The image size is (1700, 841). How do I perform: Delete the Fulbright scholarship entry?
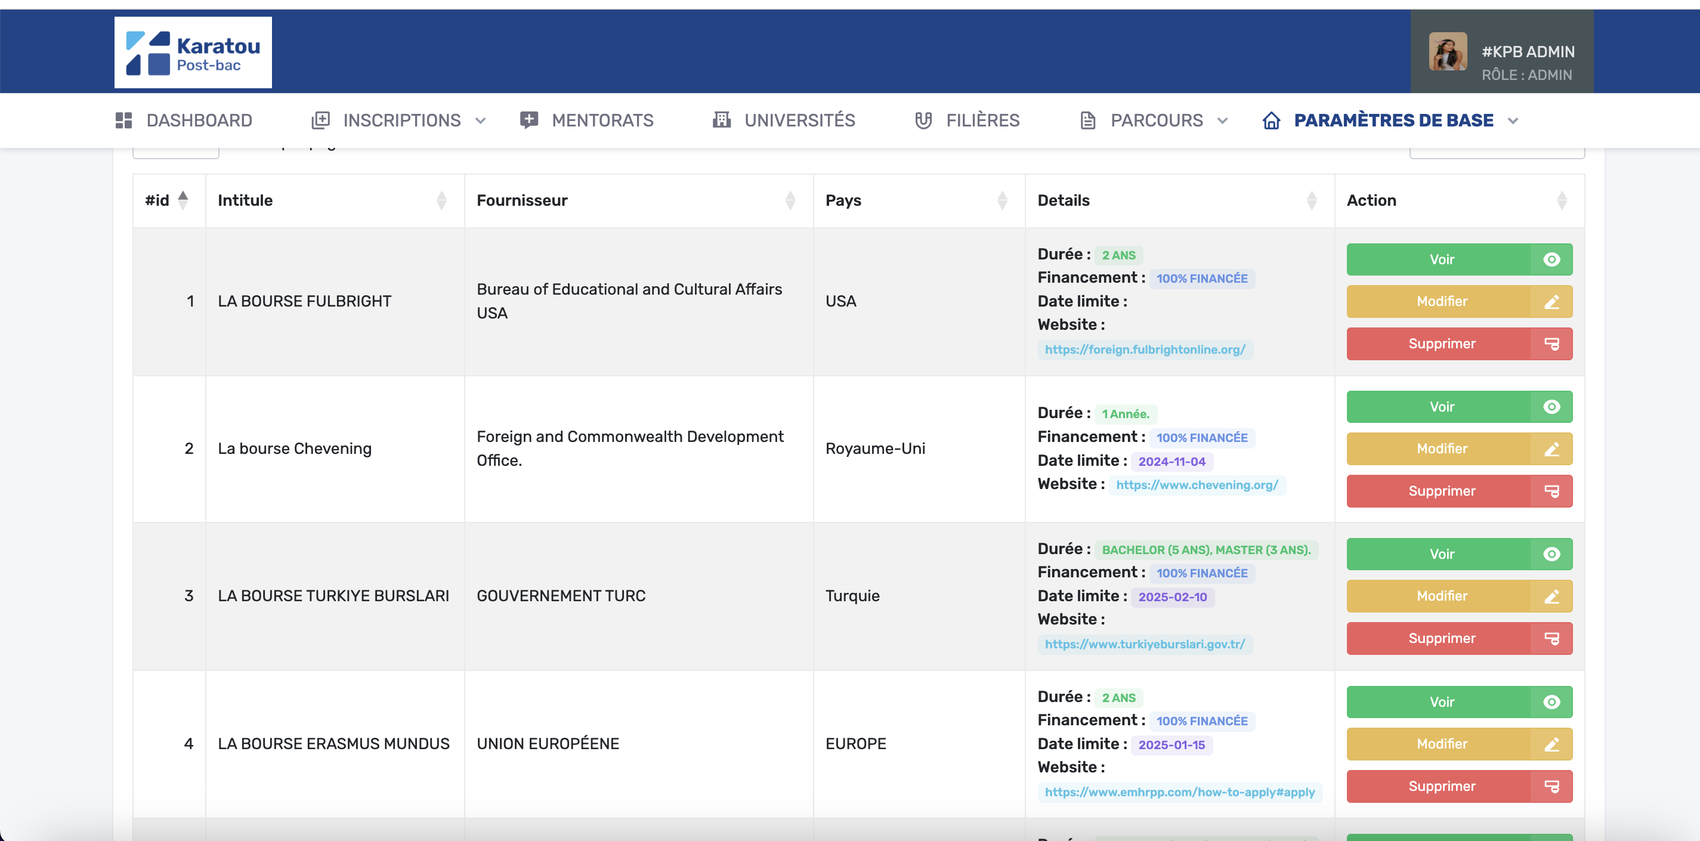click(x=1459, y=344)
